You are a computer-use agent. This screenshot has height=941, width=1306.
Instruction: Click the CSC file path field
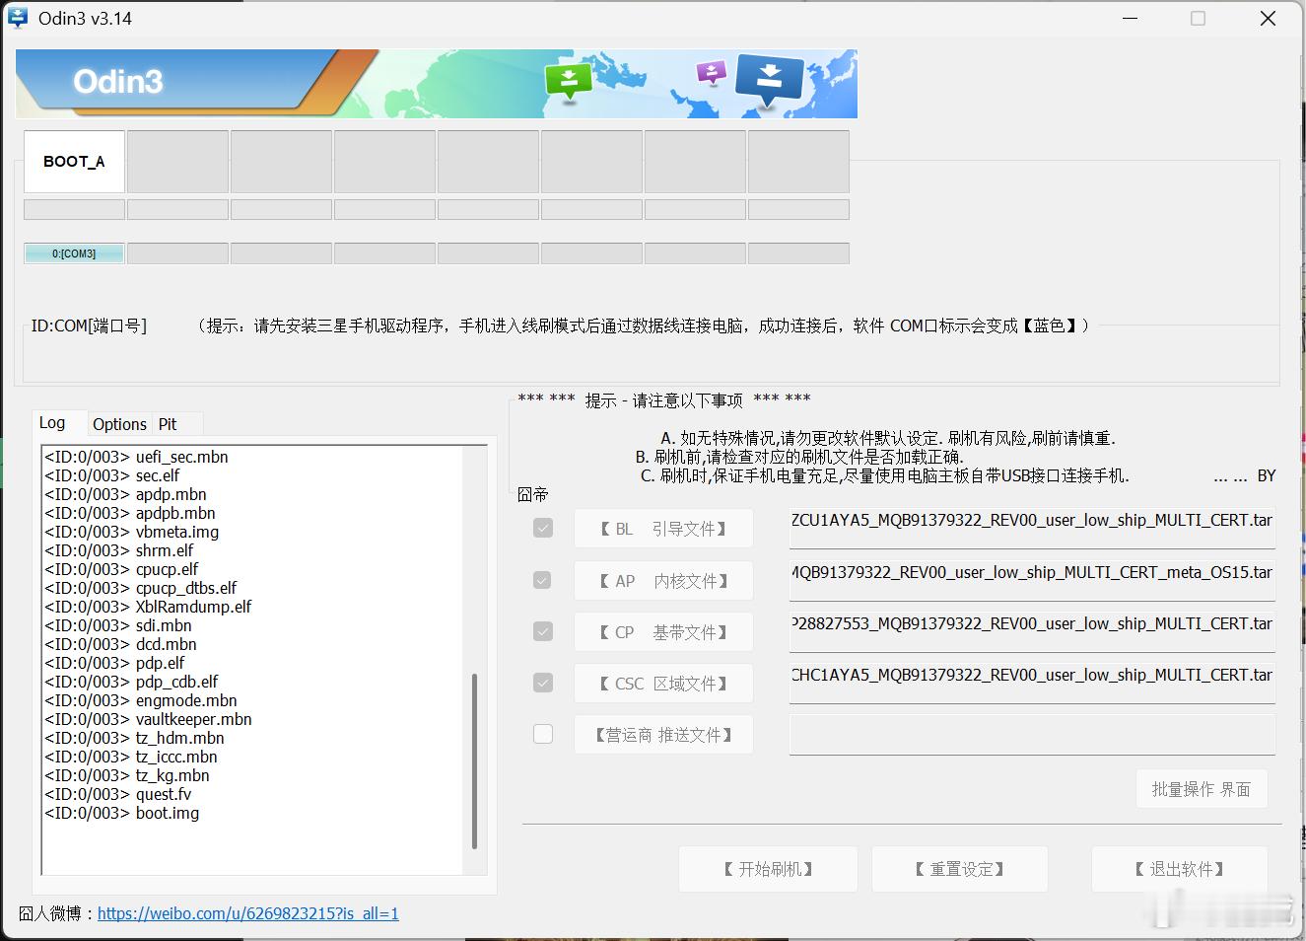(x=1032, y=683)
